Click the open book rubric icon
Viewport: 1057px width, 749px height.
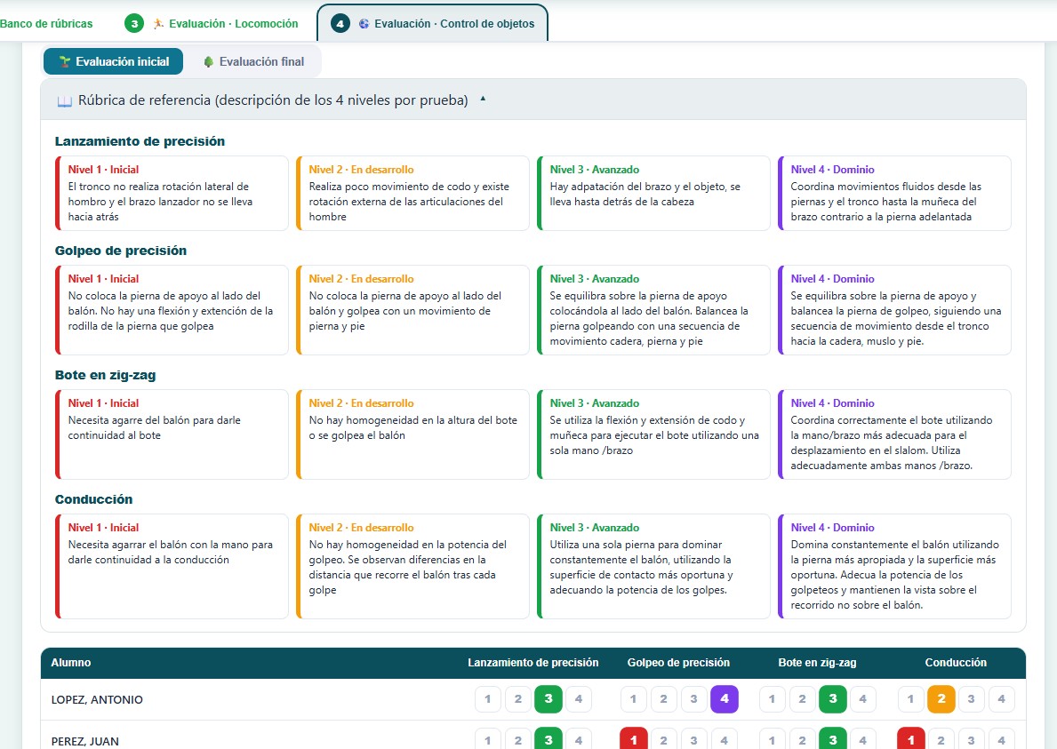pos(65,101)
